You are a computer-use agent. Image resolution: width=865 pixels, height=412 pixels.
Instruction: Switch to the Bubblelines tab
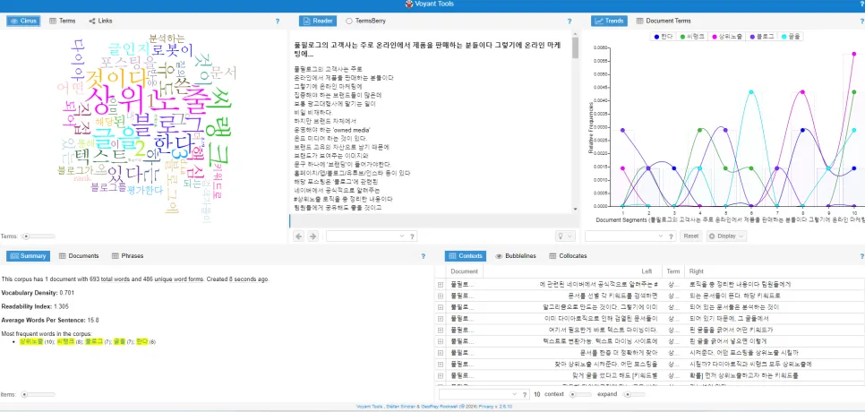pyautogui.click(x=516, y=256)
